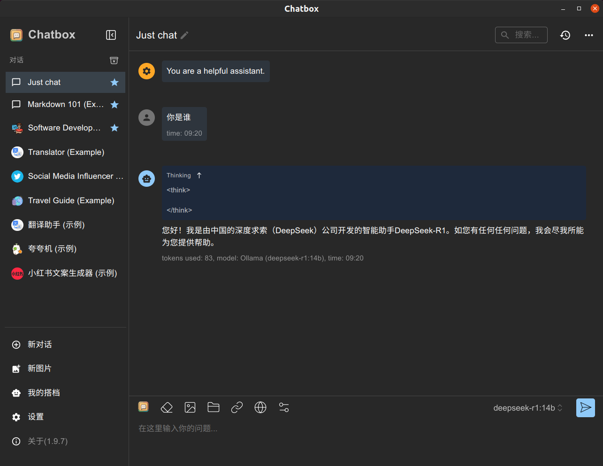Click the 对话 section label
The image size is (603, 466).
[x=16, y=60]
